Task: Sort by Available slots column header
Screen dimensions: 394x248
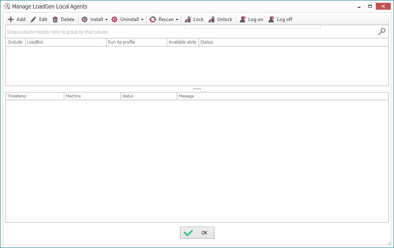Action: [182, 42]
